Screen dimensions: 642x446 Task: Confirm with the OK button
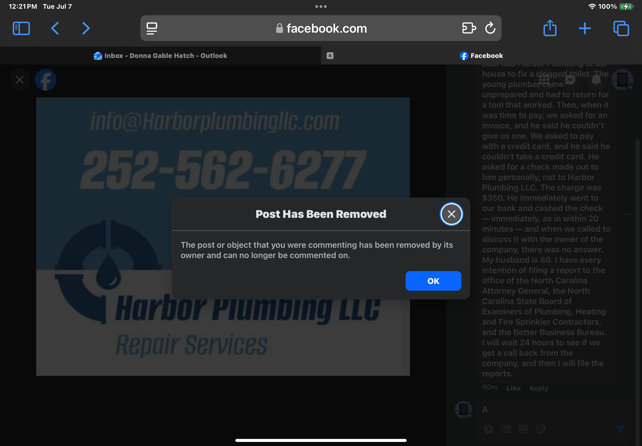(x=433, y=281)
